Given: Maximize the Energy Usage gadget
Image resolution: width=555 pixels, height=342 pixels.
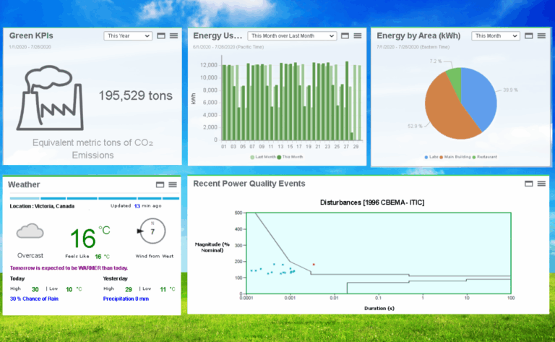Looking at the screenshot, I should pos(345,35).
